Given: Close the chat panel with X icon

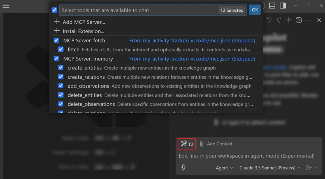Looking at the screenshot, I should pyautogui.click(x=319, y=20).
